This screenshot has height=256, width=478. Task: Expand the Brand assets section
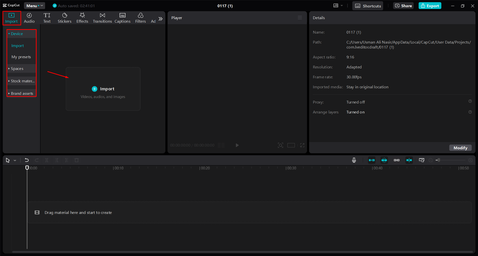(x=21, y=93)
